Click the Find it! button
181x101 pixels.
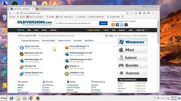click(x=103, y=23)
